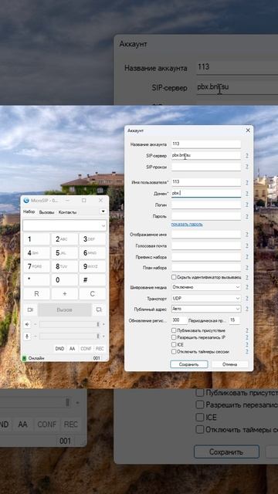Click the SIP-прокси input field
This screenshot has height=494, width=278.
[x=206, y=167]
